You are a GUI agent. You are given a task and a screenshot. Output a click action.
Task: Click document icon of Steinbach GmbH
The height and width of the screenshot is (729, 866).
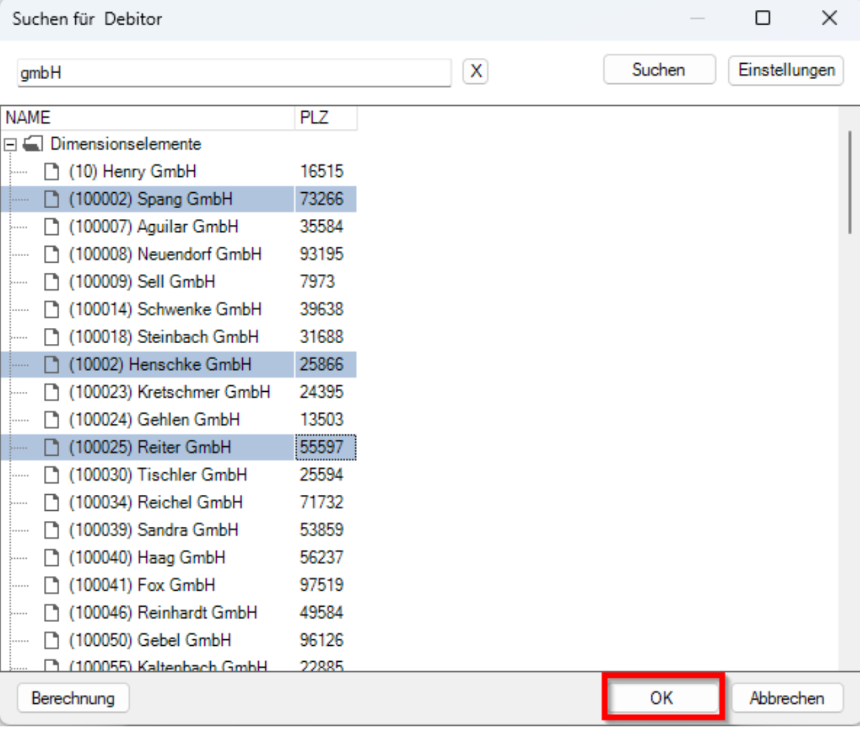coord(51,337)
